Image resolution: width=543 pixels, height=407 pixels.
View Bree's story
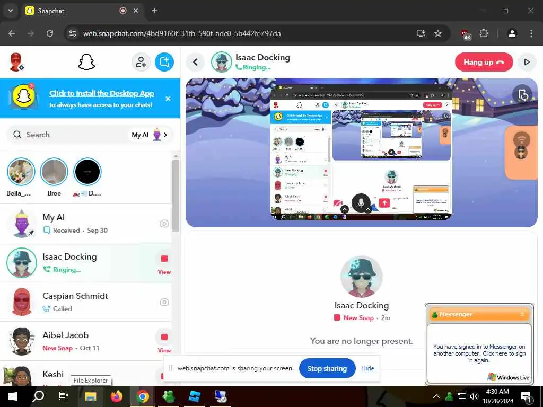54,172
